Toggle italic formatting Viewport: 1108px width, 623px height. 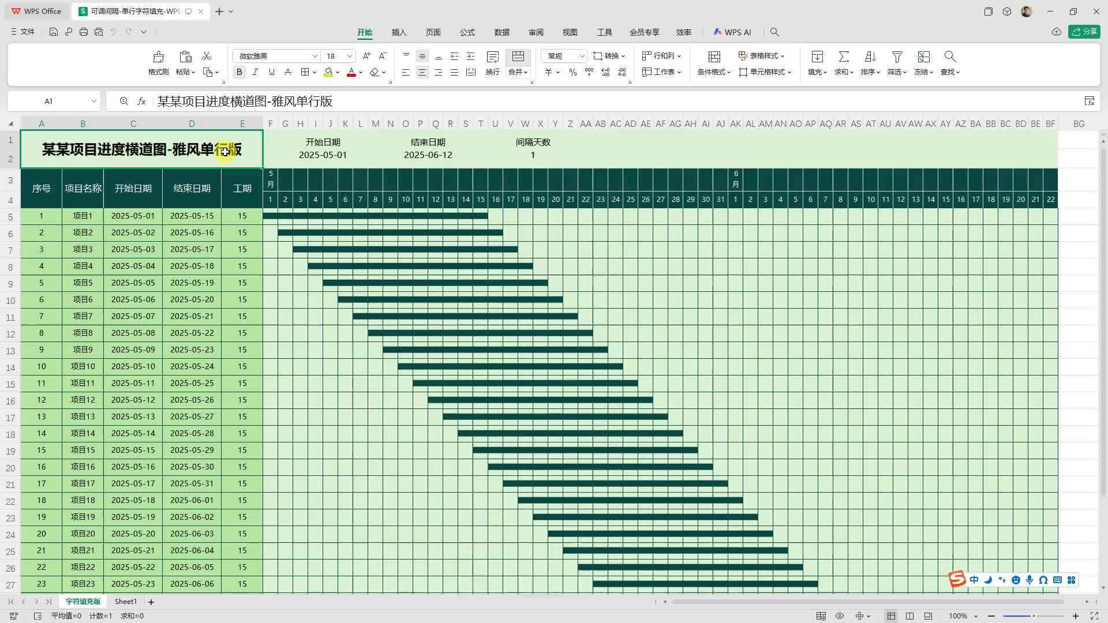[255, 72]
